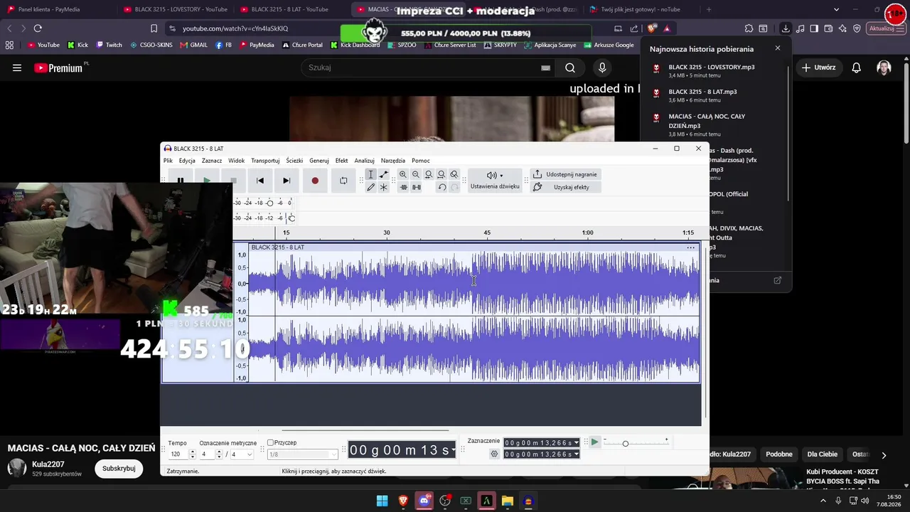This screenshot has height=512, width=910.
Task: Open the selection start time format dropdown
Action: click(576, 443)
